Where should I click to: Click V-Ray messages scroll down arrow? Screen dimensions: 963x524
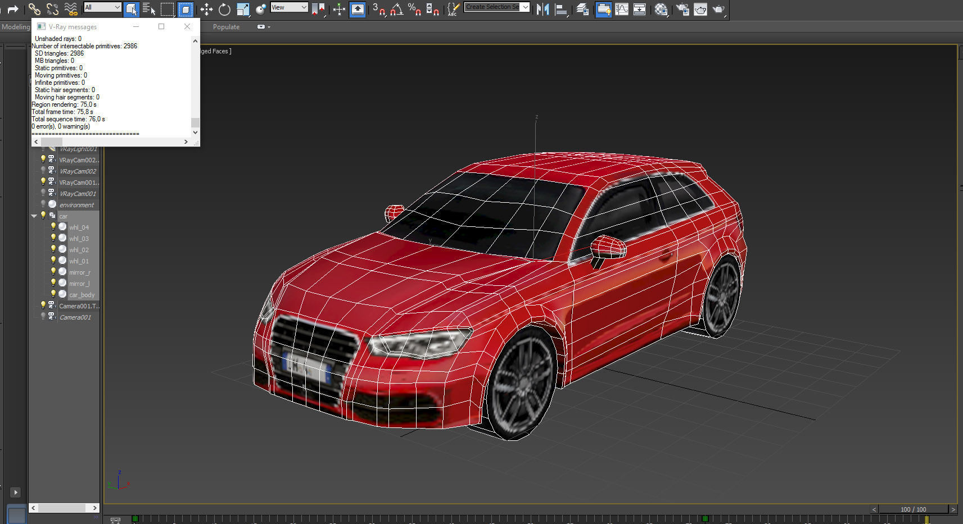click(195, 133)
